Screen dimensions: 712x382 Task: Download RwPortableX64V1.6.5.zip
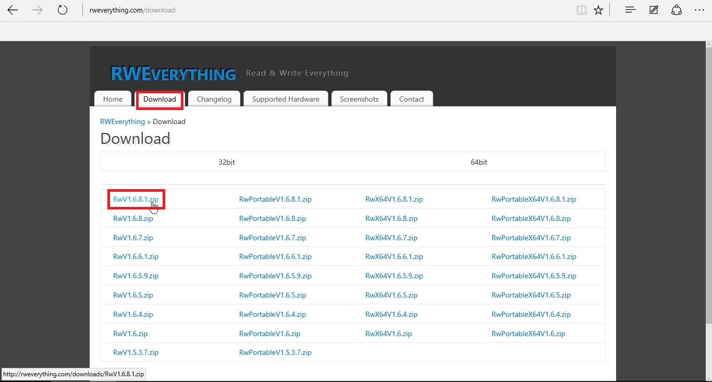pyautogui.click(x=531, y=295)
